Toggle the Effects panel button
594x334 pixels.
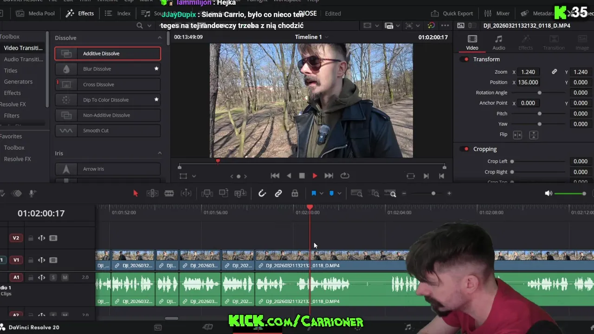[x=80, y=13]
